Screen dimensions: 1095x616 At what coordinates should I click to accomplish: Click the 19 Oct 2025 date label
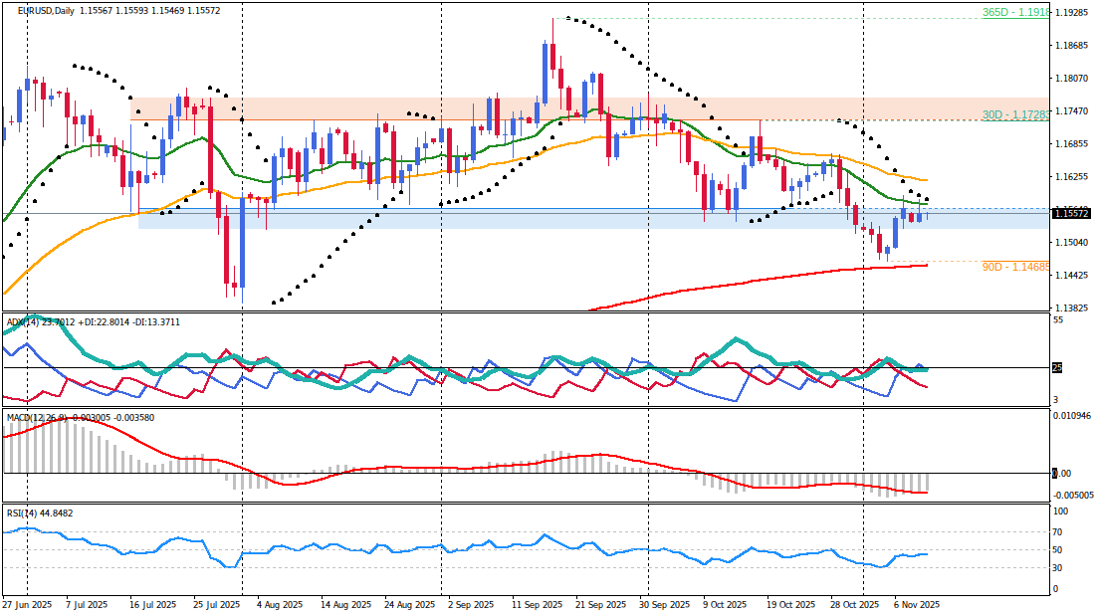[791, 605]
